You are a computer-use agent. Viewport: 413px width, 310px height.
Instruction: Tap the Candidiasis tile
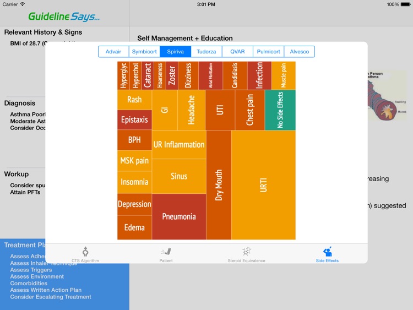coord(235,75)
